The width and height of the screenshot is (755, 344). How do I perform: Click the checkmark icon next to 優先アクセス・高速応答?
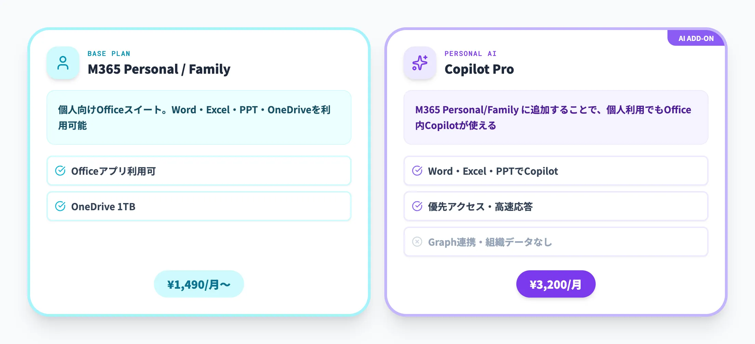[x=417, y=206]
